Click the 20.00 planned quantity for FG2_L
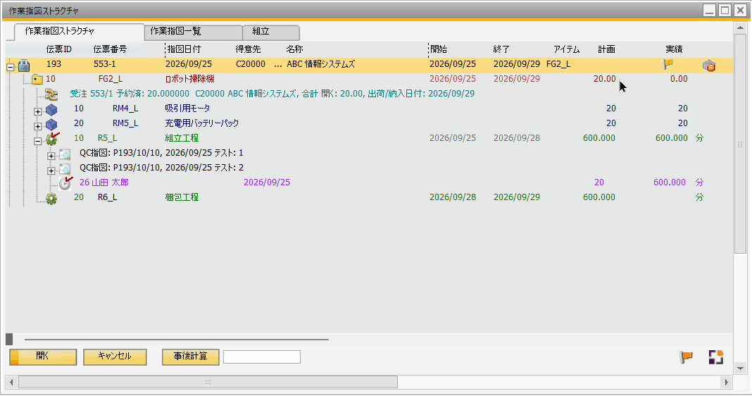752x396 pixels. pyautogui.click(x=604, y=79)
